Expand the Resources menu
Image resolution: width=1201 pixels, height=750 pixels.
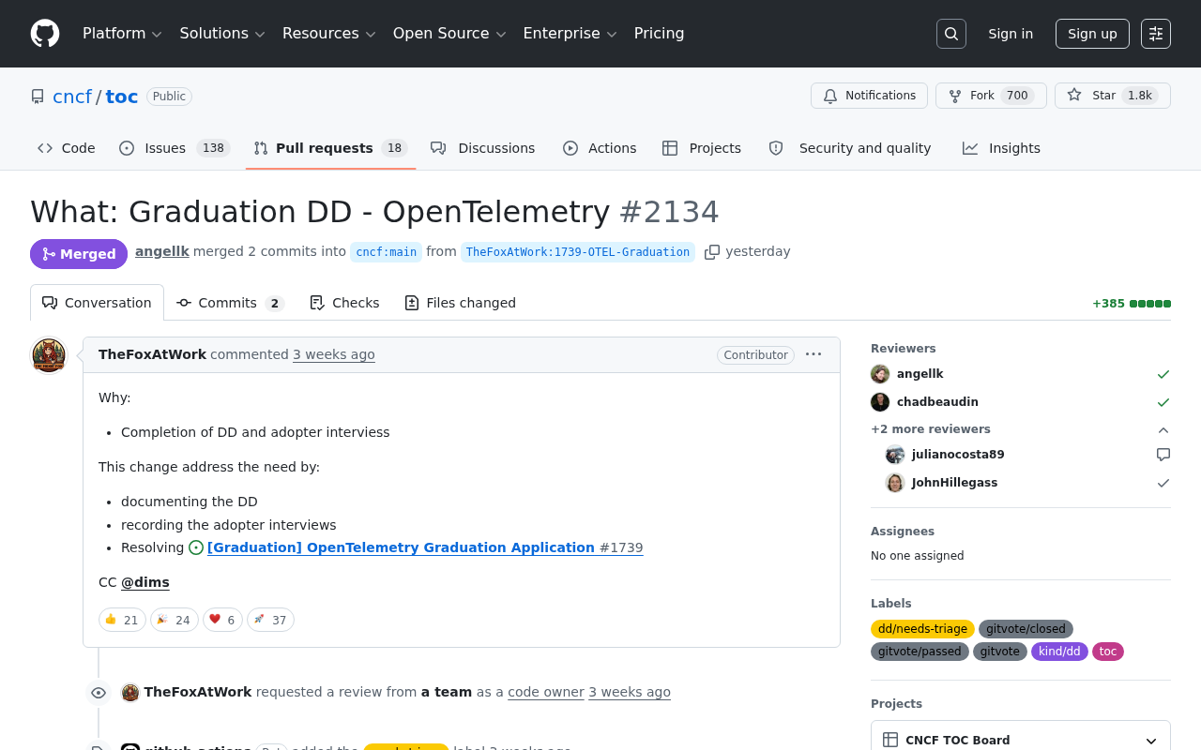[x=329, y=34]
